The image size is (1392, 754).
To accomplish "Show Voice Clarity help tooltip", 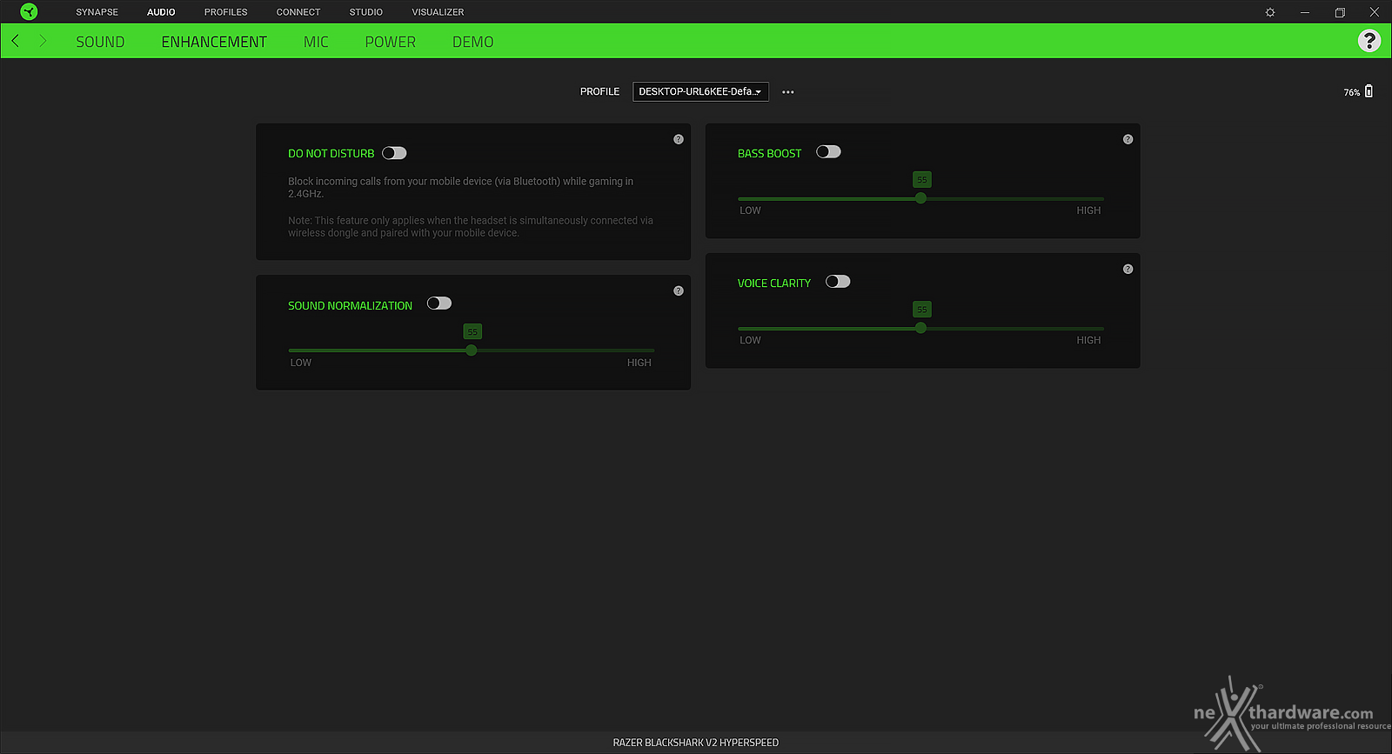I will pyautogui.click(x=1128, y=270).
